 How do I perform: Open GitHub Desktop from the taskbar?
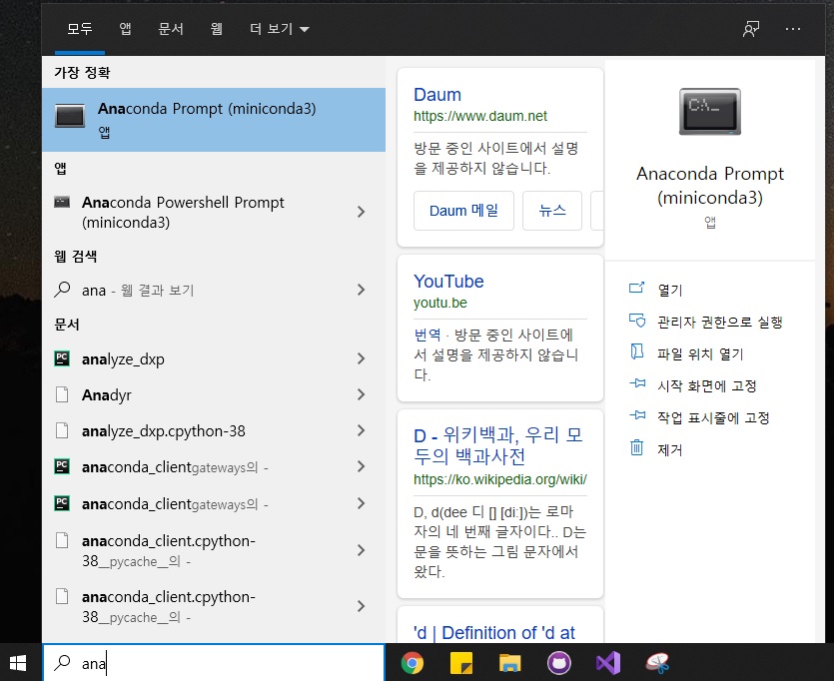click(559, 663)
